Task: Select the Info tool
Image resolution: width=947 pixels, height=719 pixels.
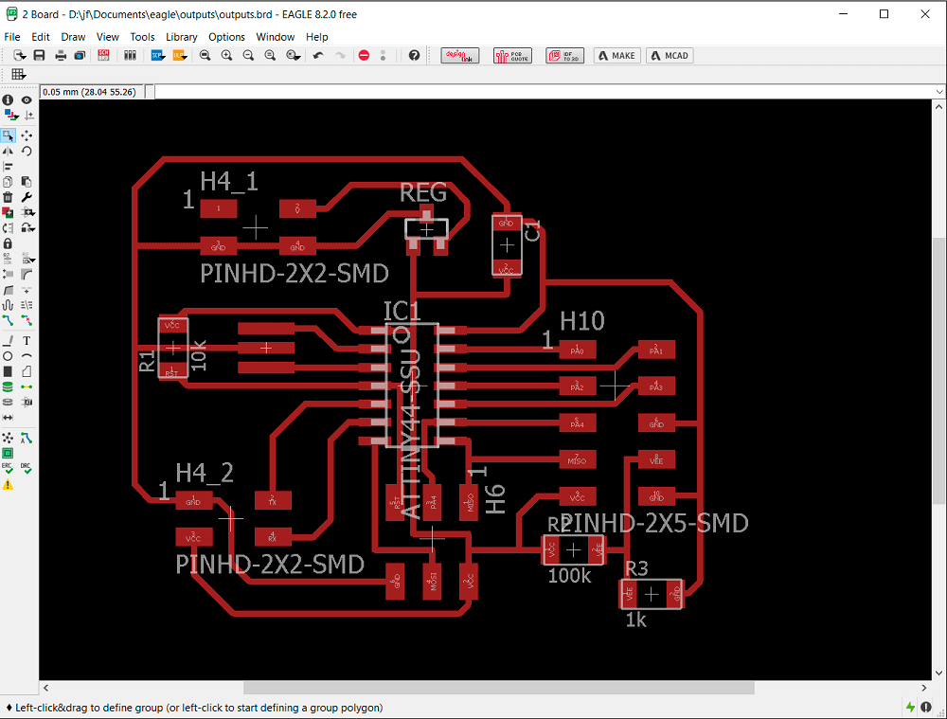Action: click(8, 100)
